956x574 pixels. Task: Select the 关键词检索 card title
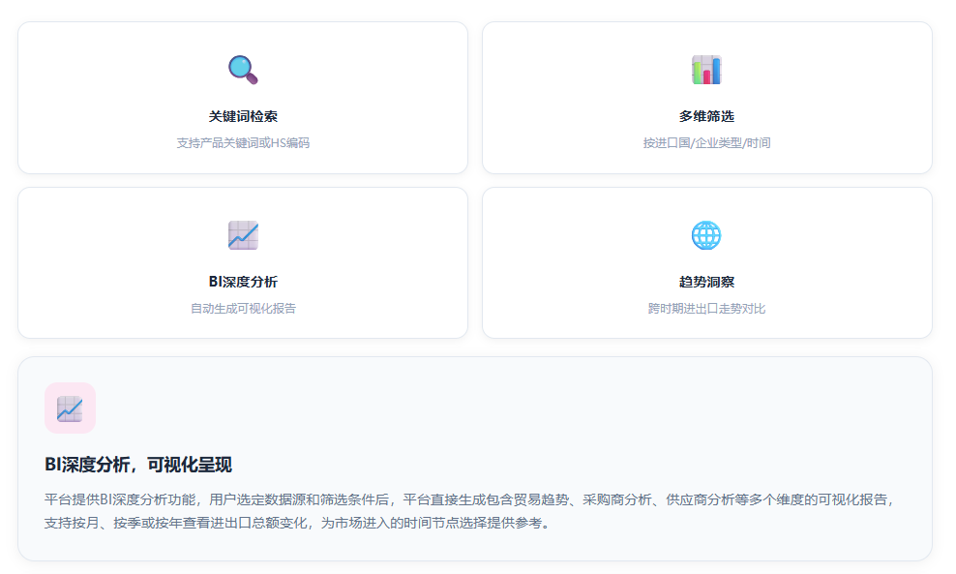(x=243, y=116)
